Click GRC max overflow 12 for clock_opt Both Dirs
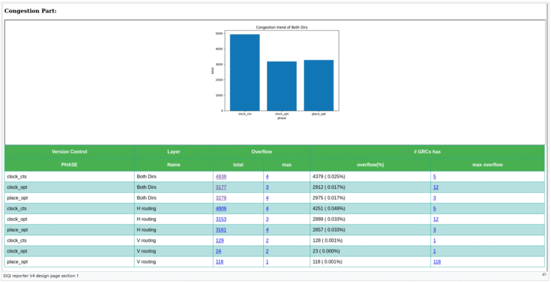Screen dimensions: 551x282 [436, 187]
